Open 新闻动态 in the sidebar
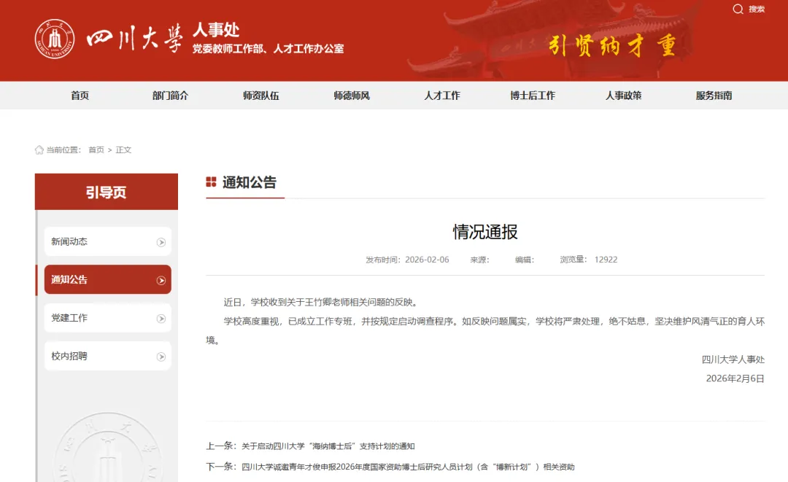The image size is (788, 482). [107, 241]
